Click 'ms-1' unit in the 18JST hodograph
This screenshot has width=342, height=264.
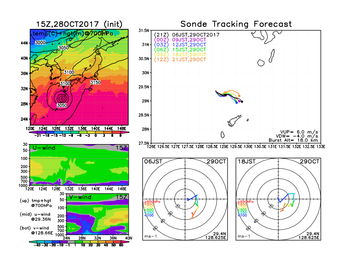244,236
